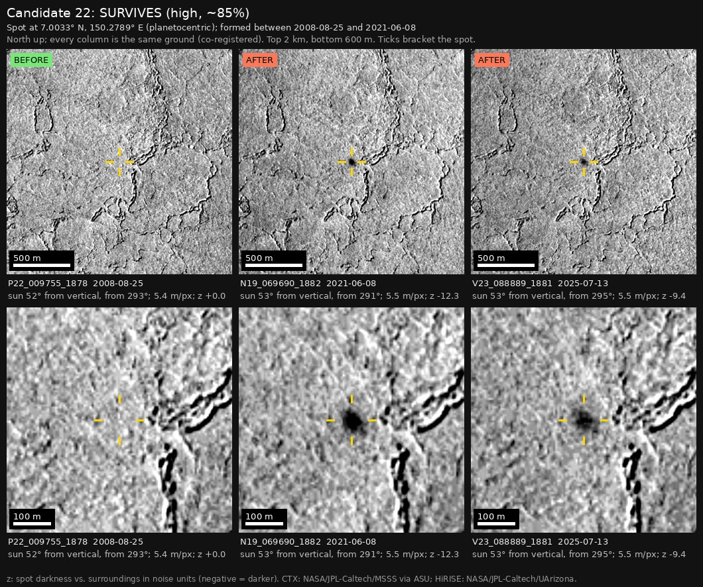Click the dark spot in the 2021 zoom image
This screenshot has height=587, width=703.
coord(353,421)
